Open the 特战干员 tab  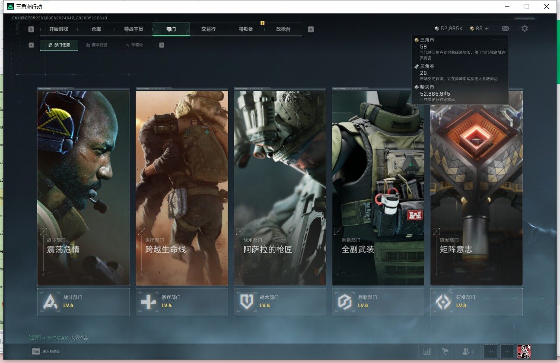[x=133, y=29]
